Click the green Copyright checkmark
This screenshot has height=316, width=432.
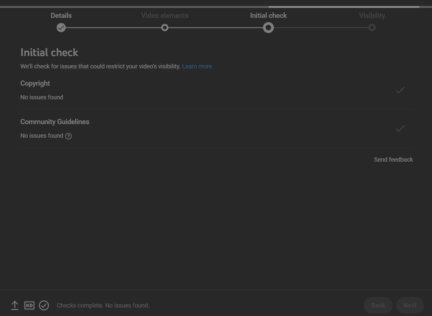pos(400,90)
